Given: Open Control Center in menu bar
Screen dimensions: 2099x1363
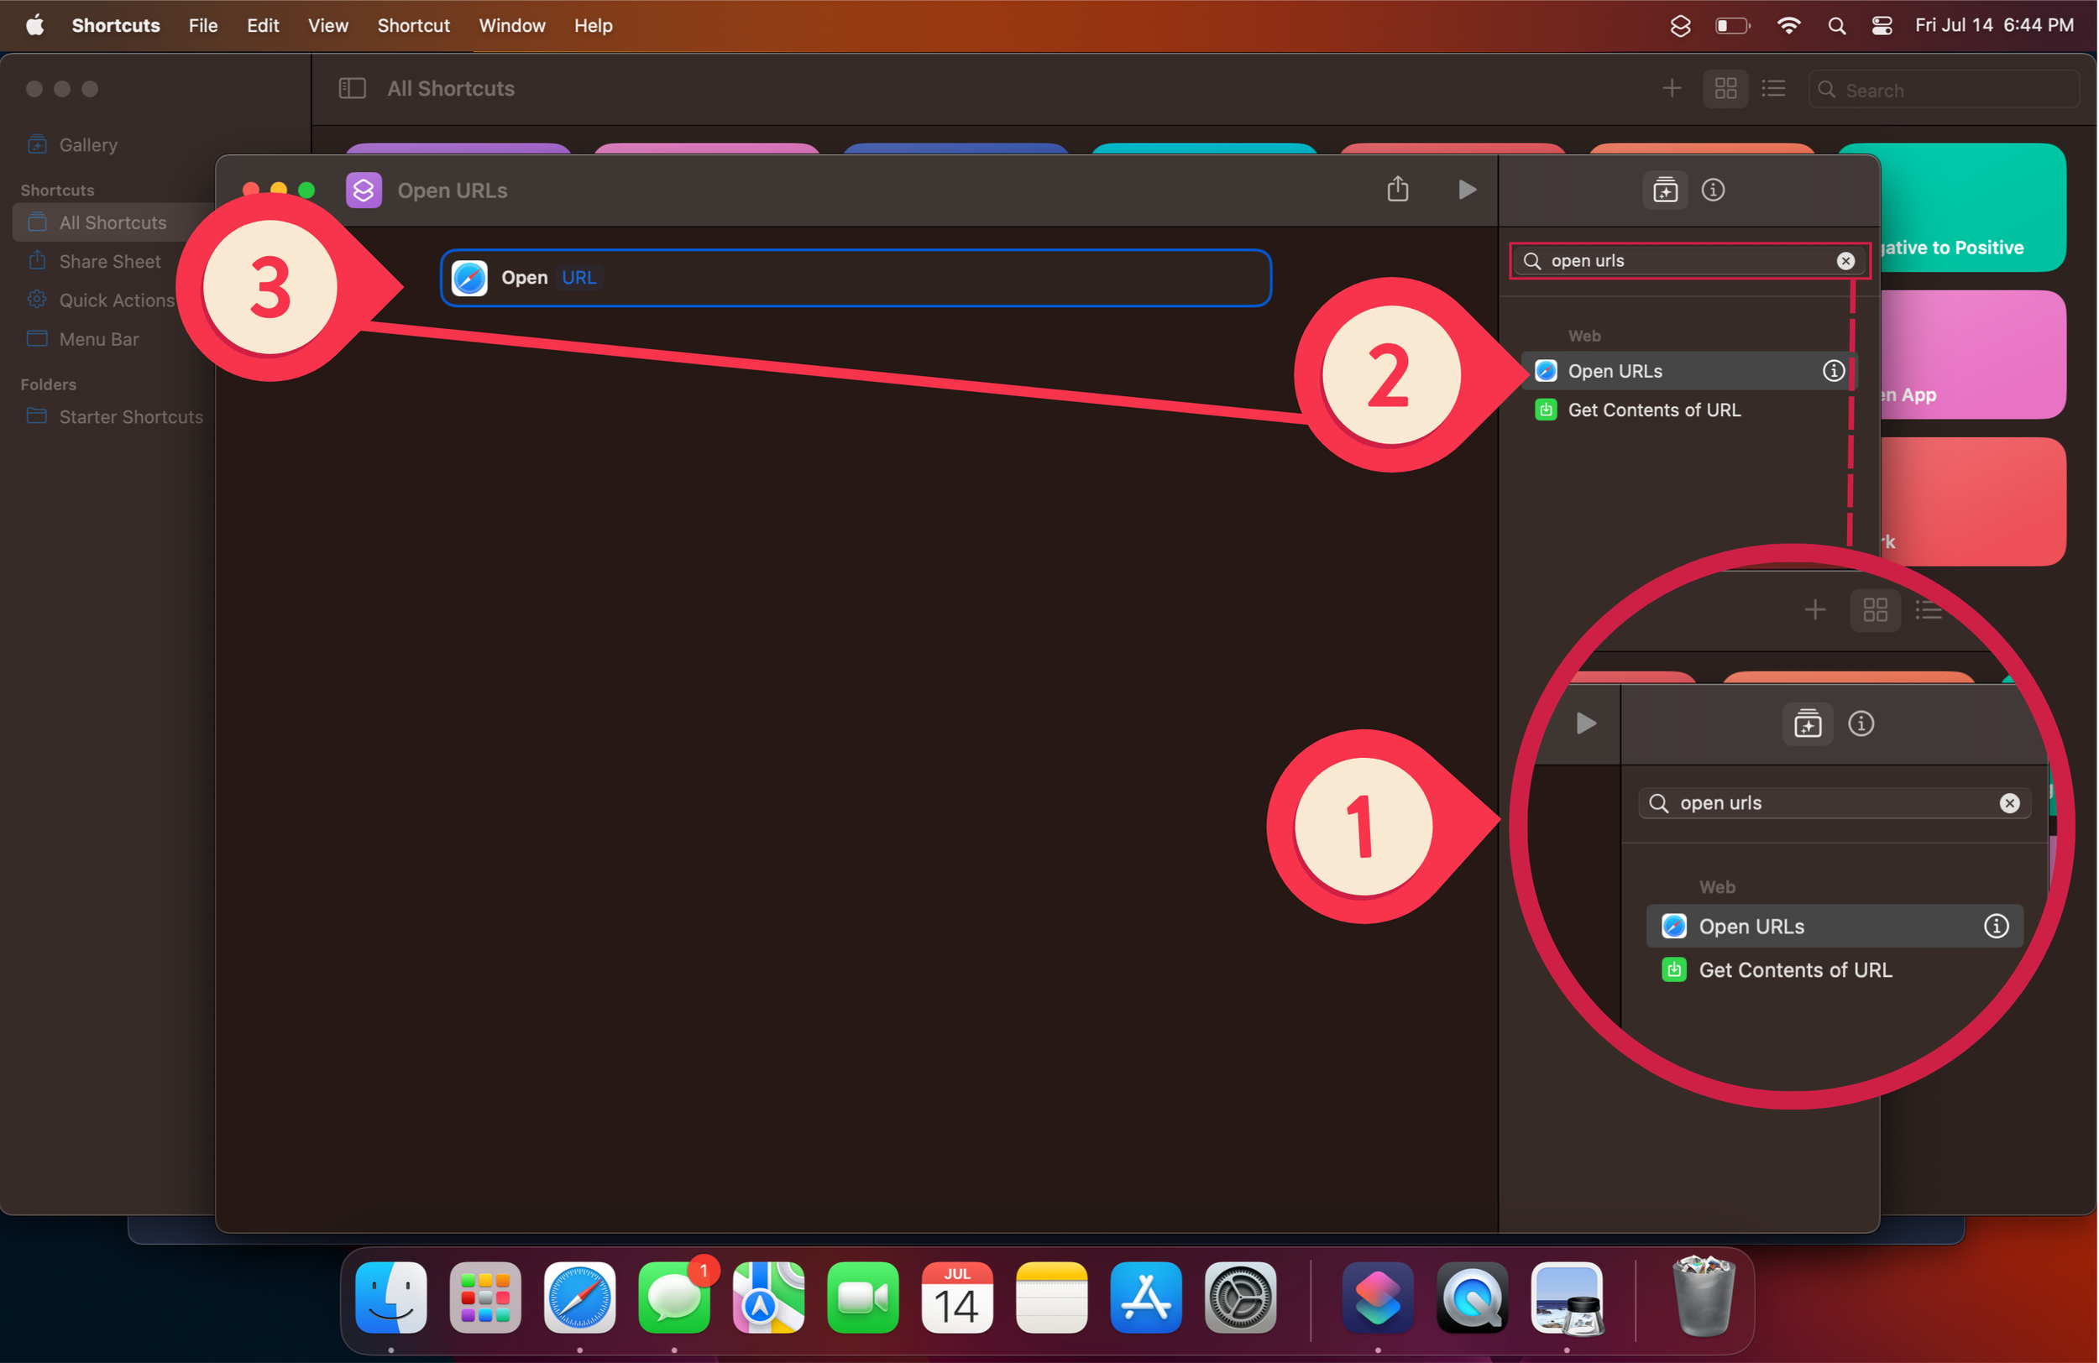Looking at the screenshot, I should point(1882,25).
